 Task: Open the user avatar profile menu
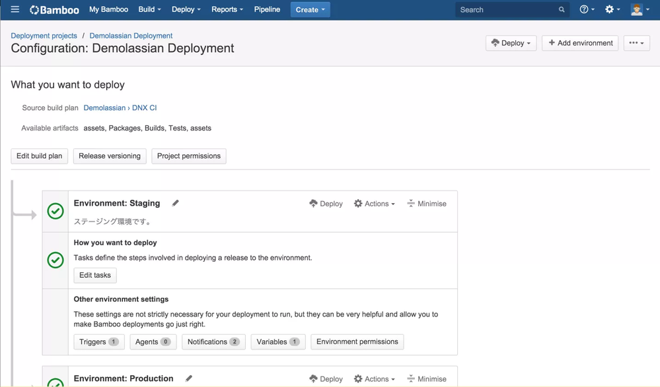640,9
